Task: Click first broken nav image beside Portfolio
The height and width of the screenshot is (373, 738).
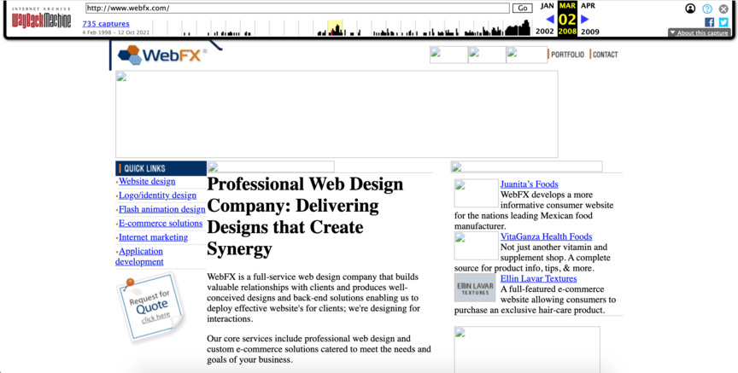Action: pyautogui.click(x=448, y=55)
